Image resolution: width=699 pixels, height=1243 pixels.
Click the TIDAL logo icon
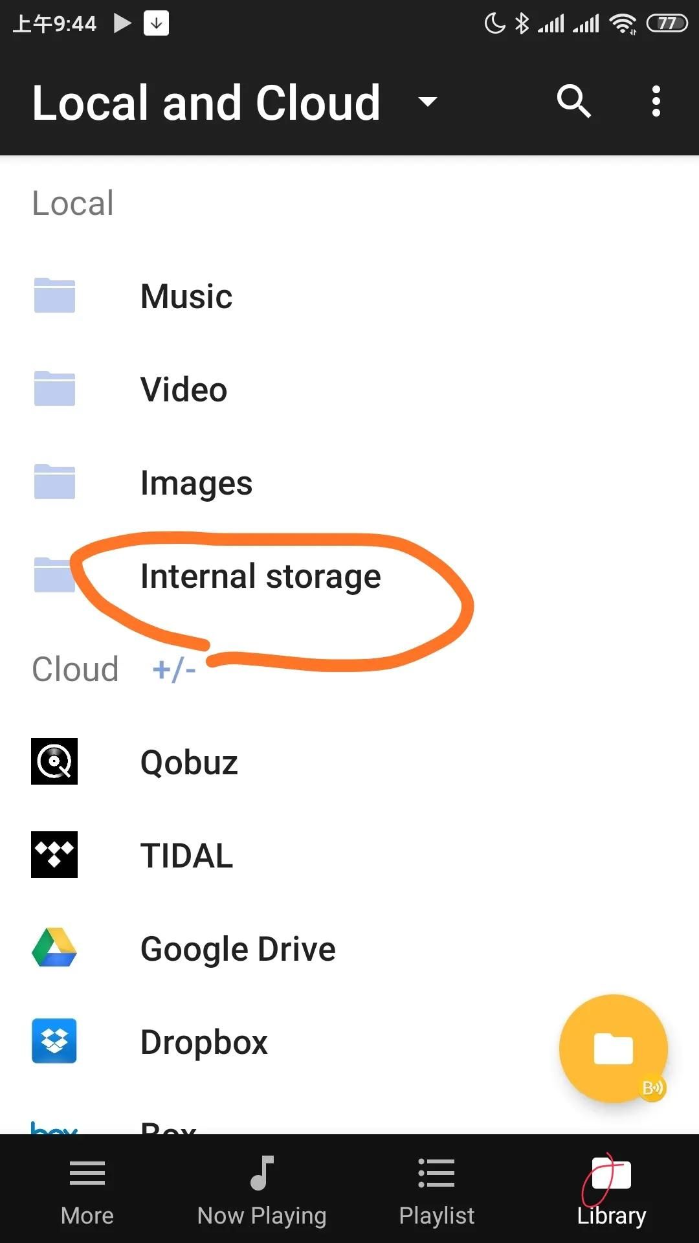click(x=54, y=855)
